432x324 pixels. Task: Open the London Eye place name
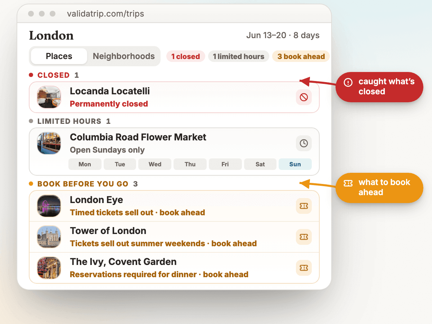coord(96,200)
